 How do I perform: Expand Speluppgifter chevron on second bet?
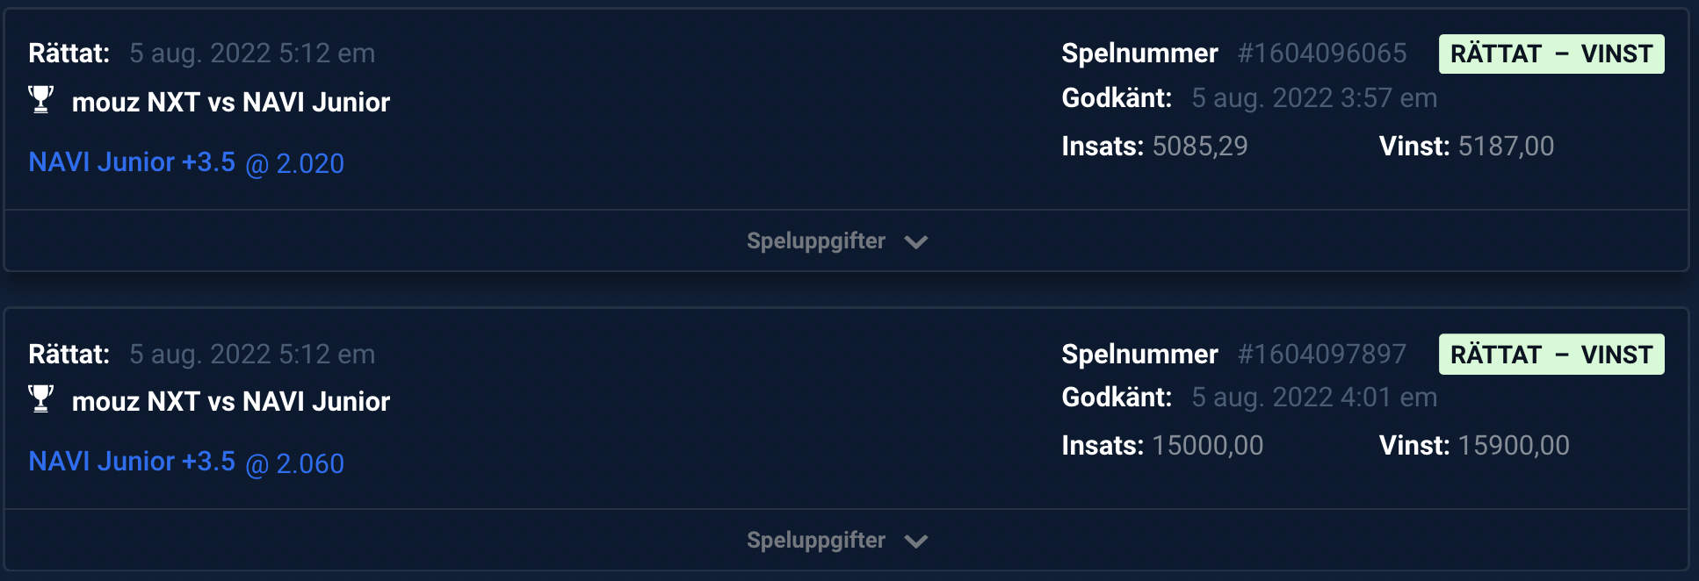(915, 542)
